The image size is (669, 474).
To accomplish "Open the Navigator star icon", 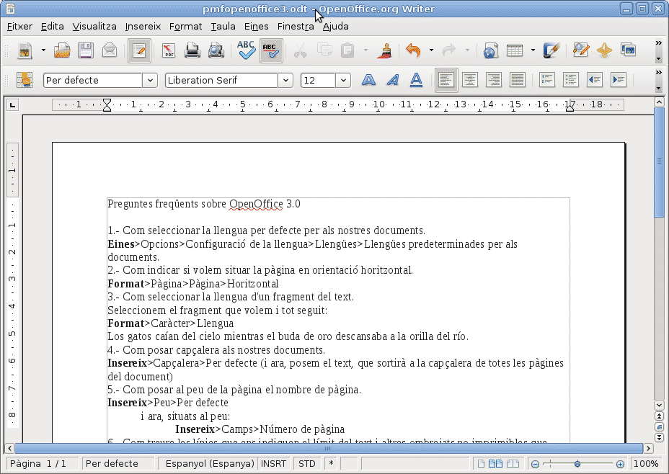I will (x=605, y=50).
